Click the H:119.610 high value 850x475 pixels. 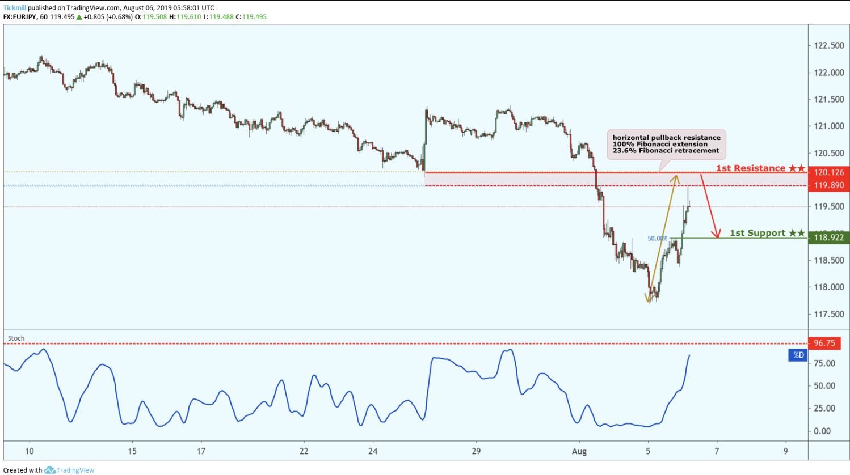[x=185, y=17]
